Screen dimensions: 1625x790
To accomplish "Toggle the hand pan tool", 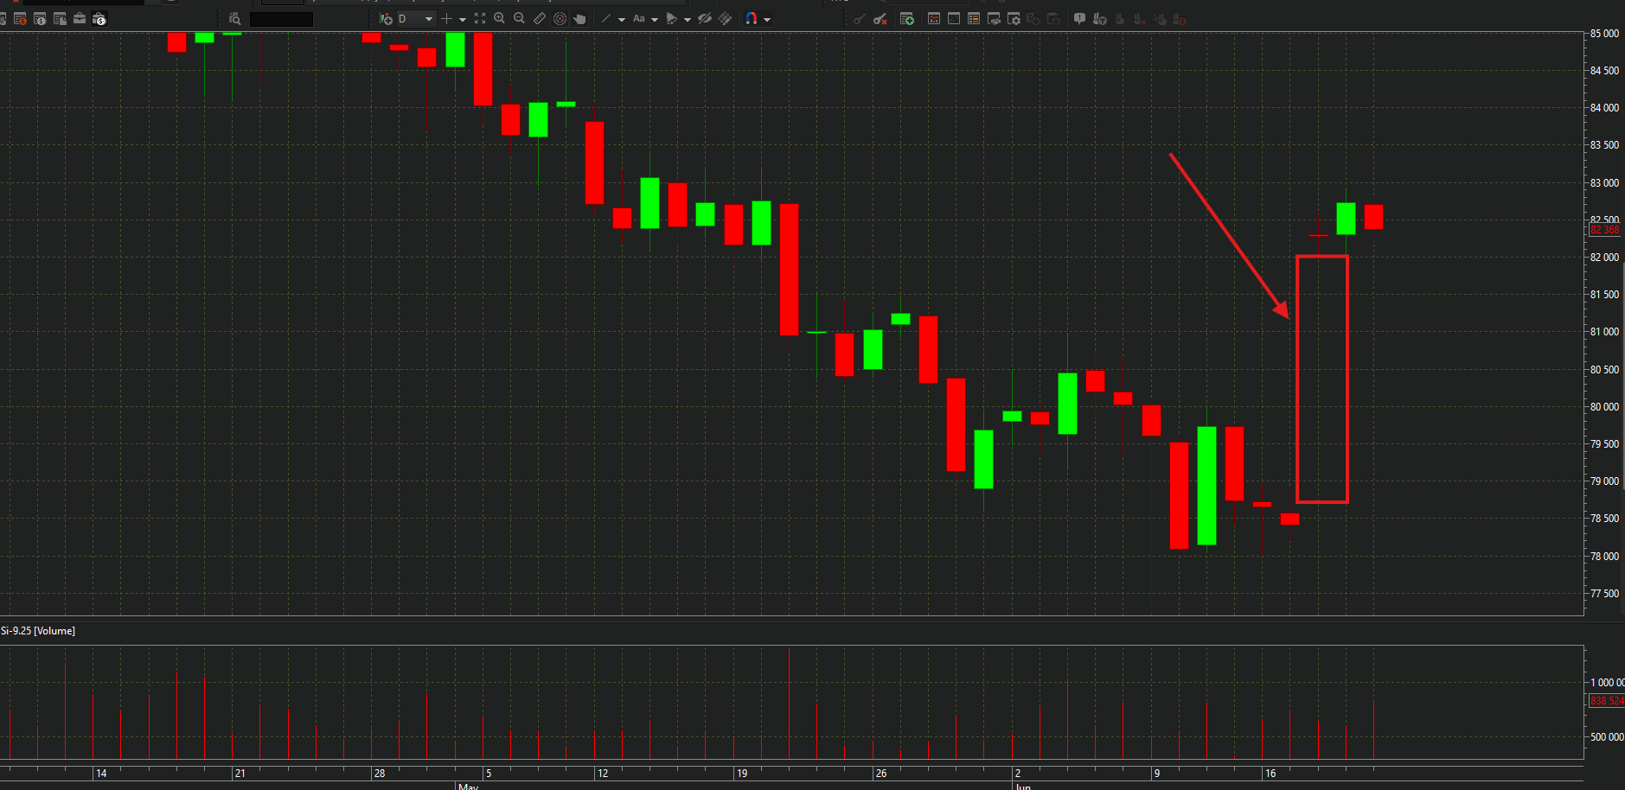I will point(579,19).
